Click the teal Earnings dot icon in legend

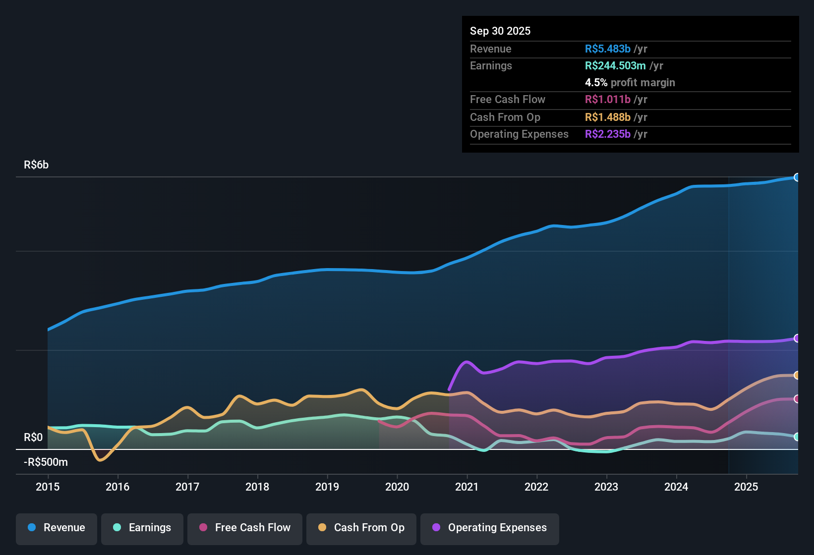[x=117, y=528]
